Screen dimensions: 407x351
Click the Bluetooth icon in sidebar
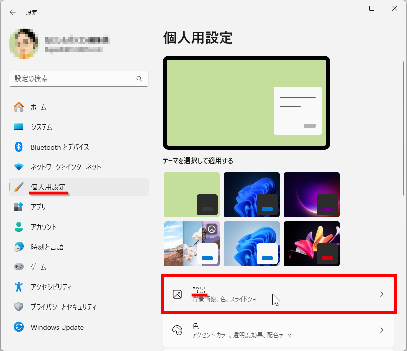19,147
